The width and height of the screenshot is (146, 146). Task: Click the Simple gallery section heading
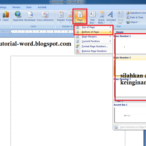[x=120, y=32]
